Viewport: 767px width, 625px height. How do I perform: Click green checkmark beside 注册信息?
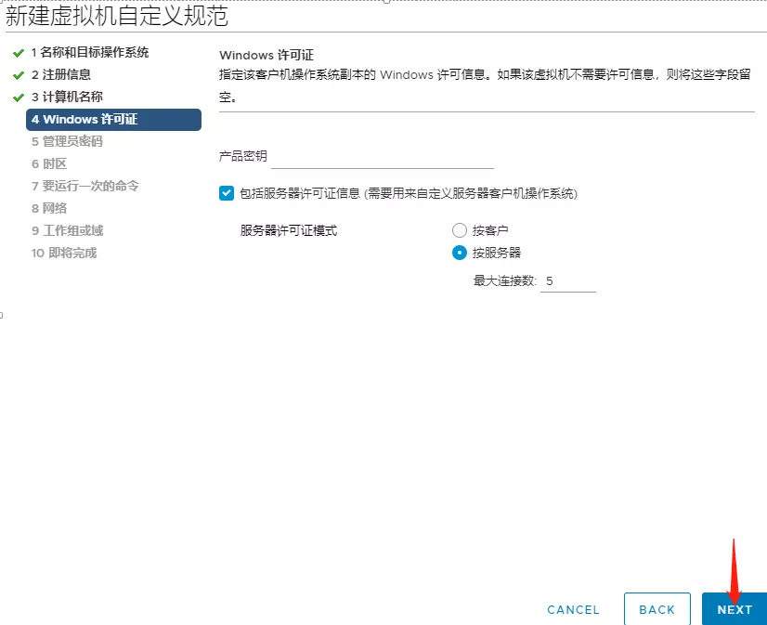(18, 75)
